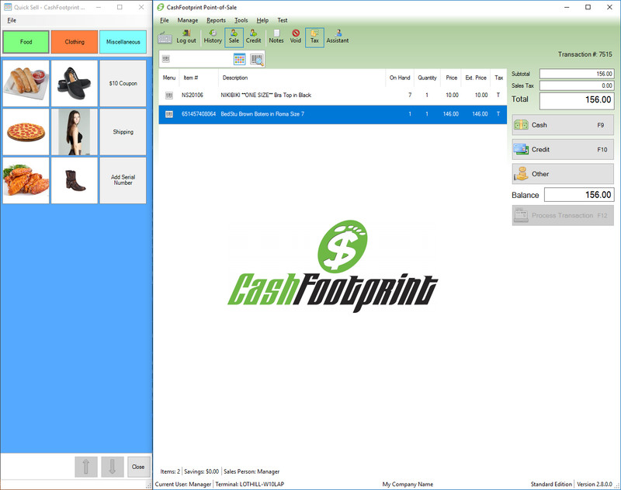621x490 pixels.
Task: Page down with Quick Sell arrow
Action: pos(113,467)
